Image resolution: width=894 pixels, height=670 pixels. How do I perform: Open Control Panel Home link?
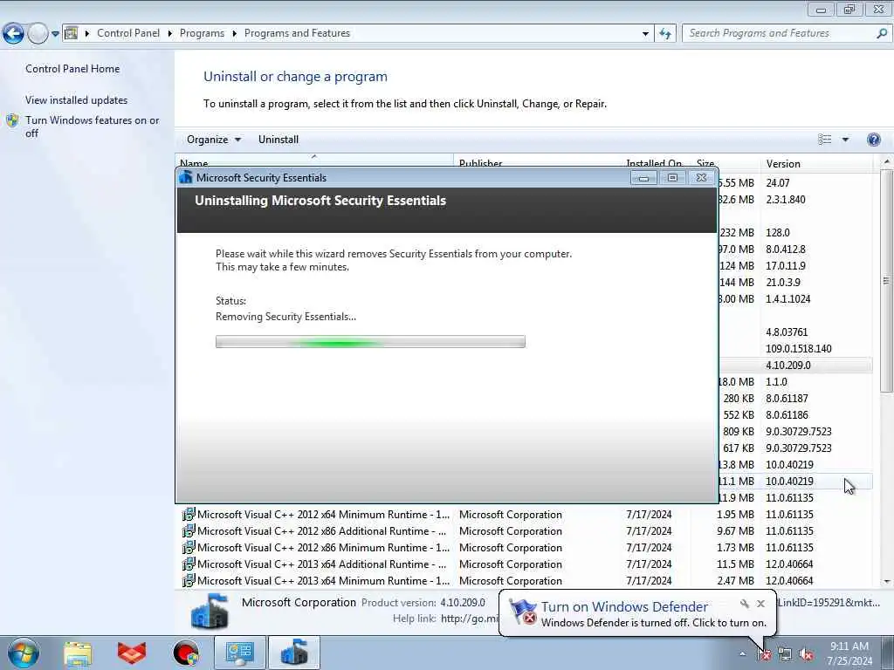[x=72, y=68]
